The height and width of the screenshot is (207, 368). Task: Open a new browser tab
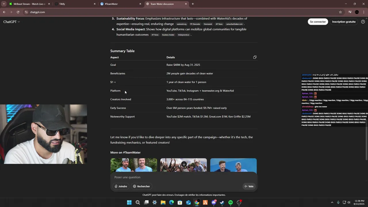tap(193, 4)
